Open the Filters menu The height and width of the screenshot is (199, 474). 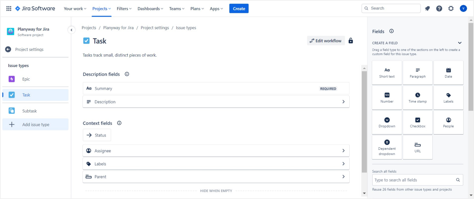(x=124, y=9)
